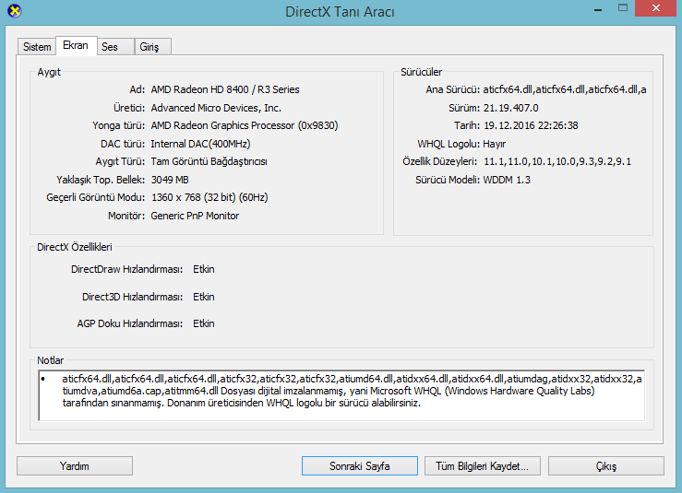The height and width of the screenshot is (493, 682).
Task: Select the Ekran tab
Action: (76, 45)
